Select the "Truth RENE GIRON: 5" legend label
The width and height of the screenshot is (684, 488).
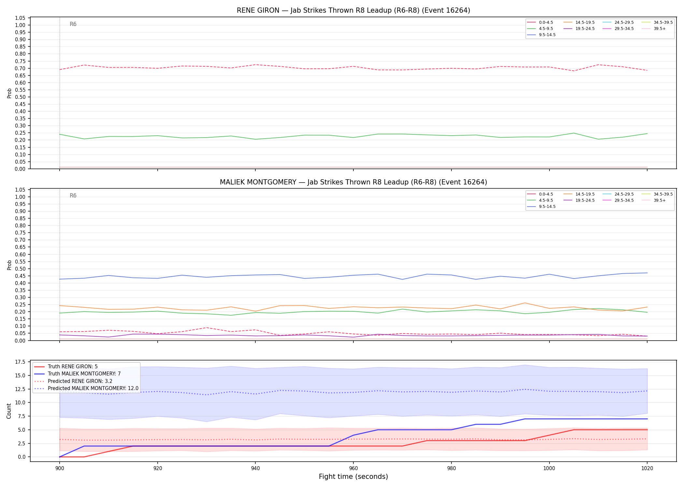pyautogui.click(x=73, y=367)
